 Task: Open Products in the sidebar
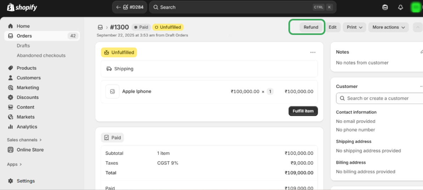click(26, 68)
